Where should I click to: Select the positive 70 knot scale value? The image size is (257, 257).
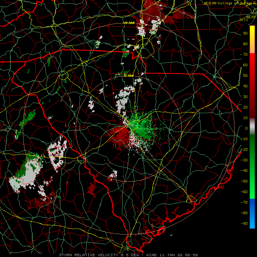coord(245,55)
